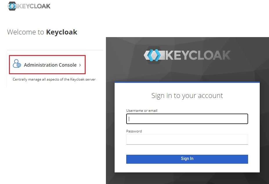Viewport: 269px width, 184px height.
Task: Select the Keycloak wordmark in the page header
Action: pyautogui.click(x=34, y=6)
